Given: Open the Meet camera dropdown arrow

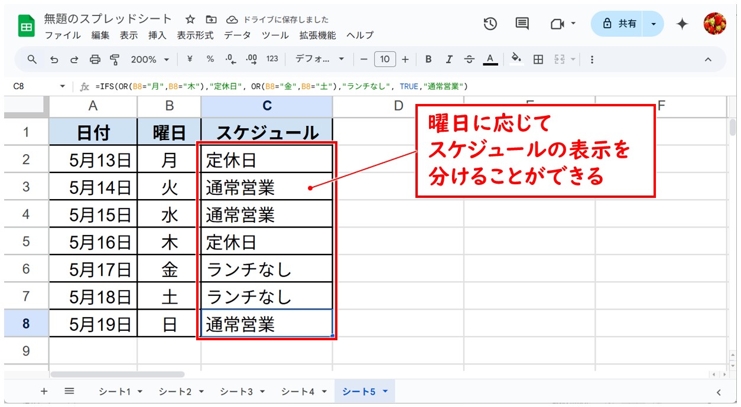Looking at the screenshot, I should tap(573, 24).
